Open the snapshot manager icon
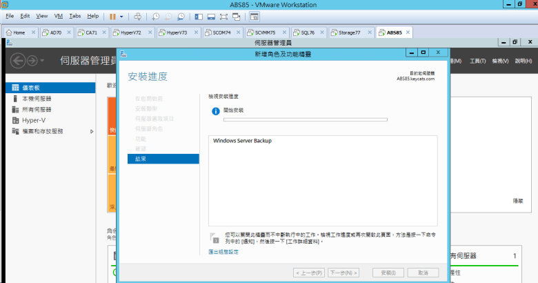This screenshot has height=283, width=538. tap(181, 15)
